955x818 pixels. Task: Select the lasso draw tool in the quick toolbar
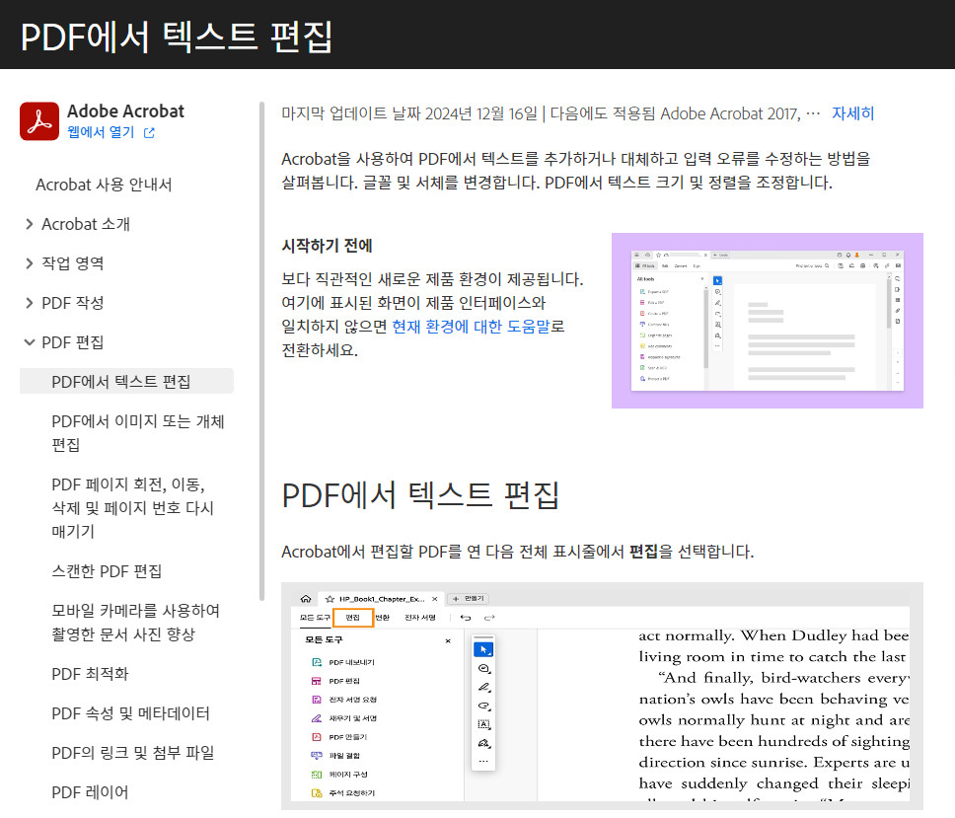tap(483, 706)
